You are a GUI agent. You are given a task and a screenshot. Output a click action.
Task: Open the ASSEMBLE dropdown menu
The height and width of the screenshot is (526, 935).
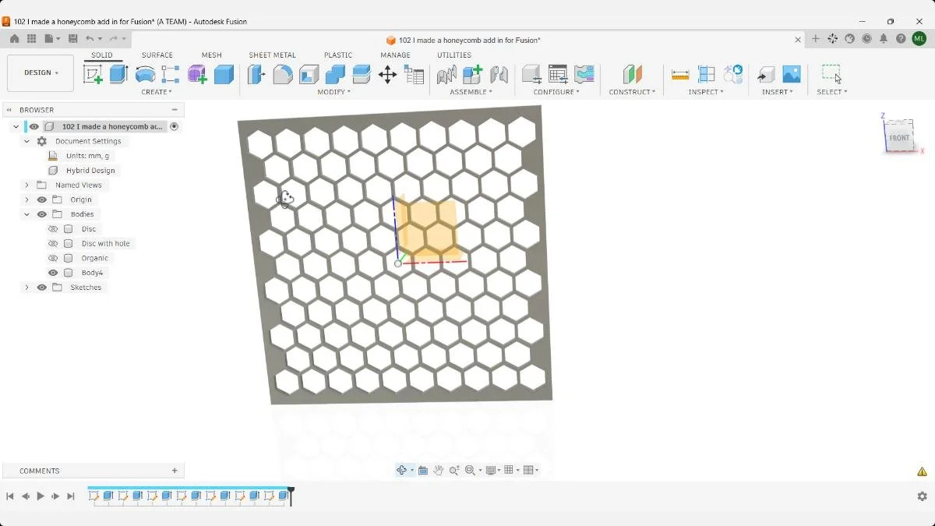coord(471,92)
